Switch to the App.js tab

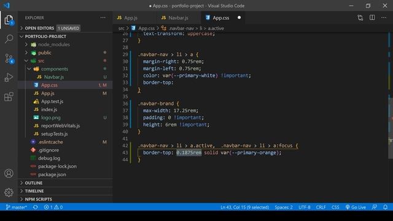pyautogui.click(x=130, y=18)
